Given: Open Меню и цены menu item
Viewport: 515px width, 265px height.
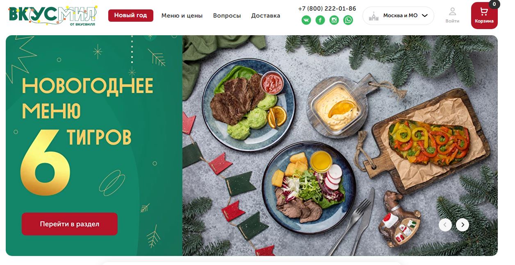Looking at the screenshot, I should pos(182,16).
